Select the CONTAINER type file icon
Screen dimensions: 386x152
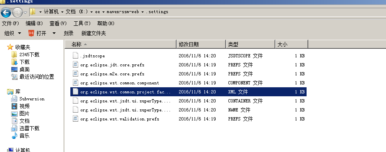[x=75, y=101]
